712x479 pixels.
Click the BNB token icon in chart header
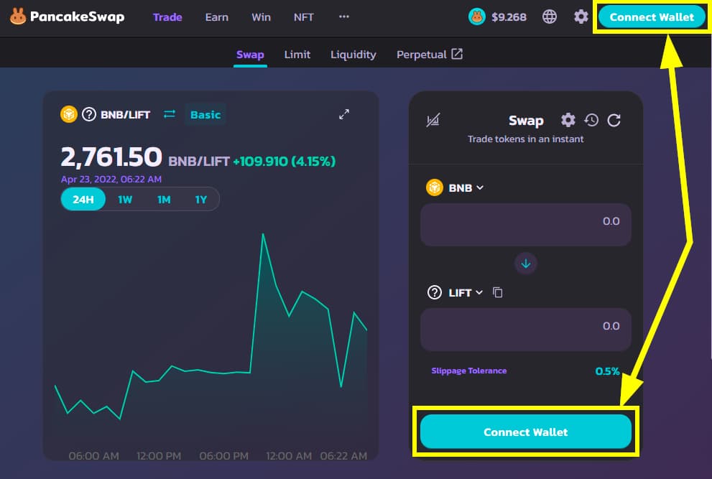69,114
